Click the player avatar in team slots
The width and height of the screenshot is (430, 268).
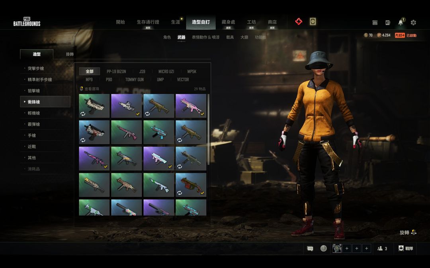click(x=337, y=248)
